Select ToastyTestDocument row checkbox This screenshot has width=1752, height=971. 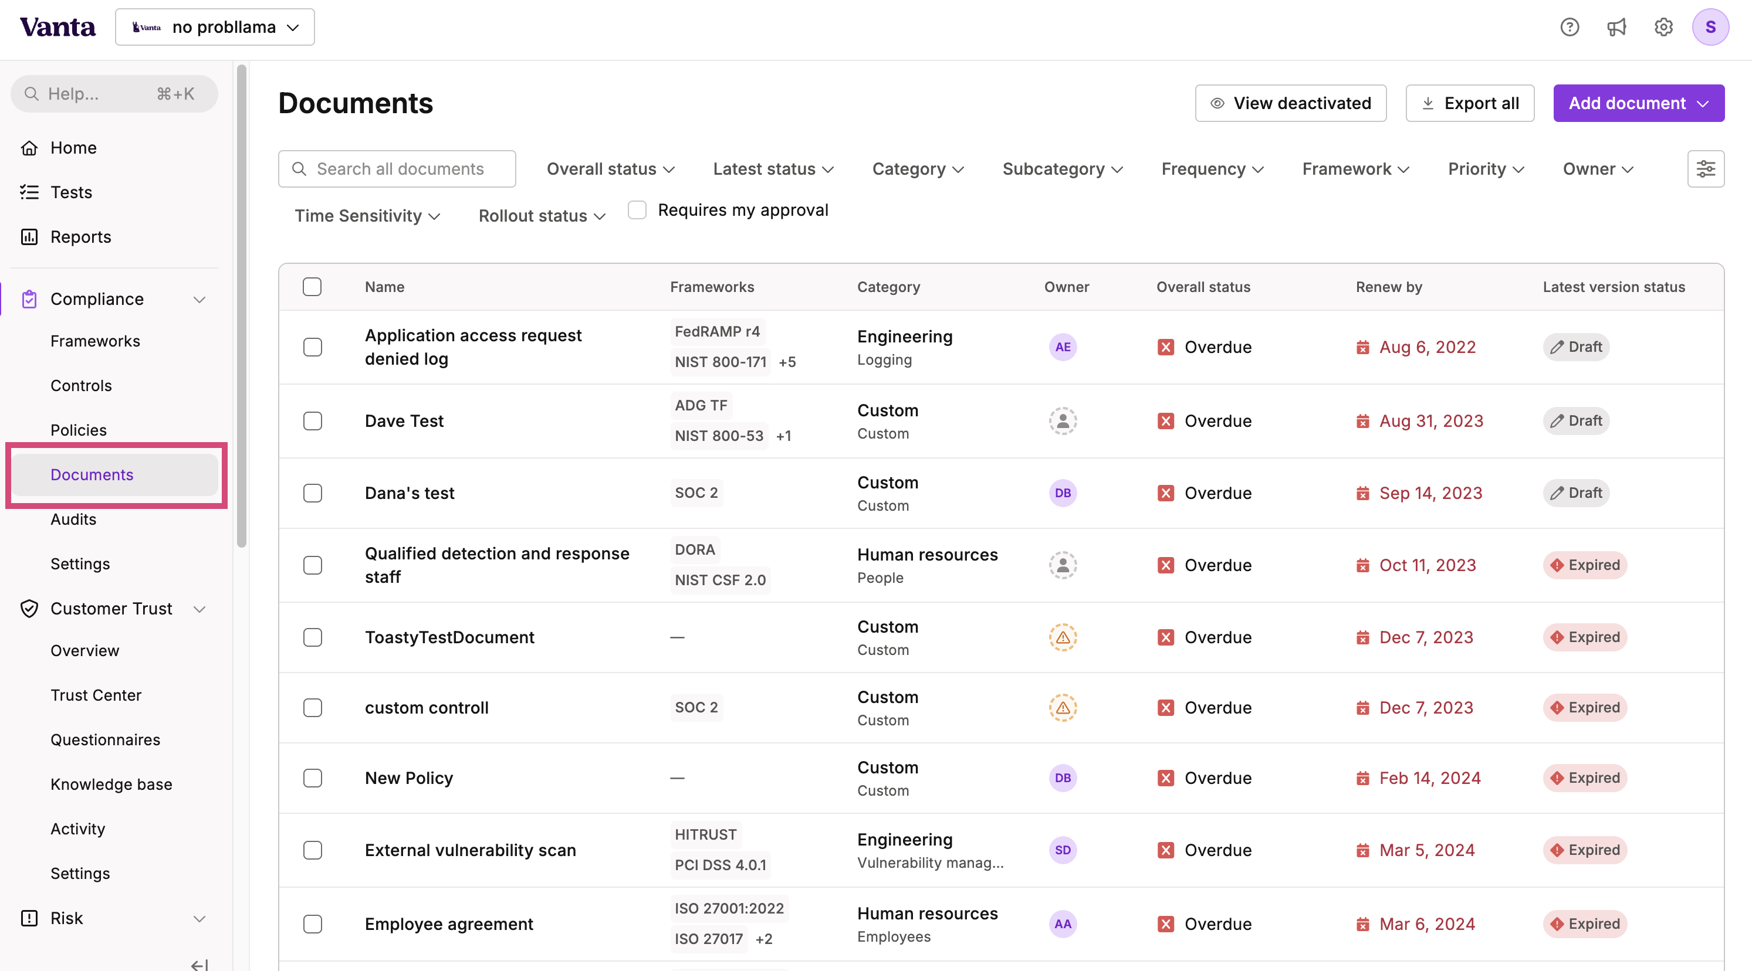coord(313,637)
